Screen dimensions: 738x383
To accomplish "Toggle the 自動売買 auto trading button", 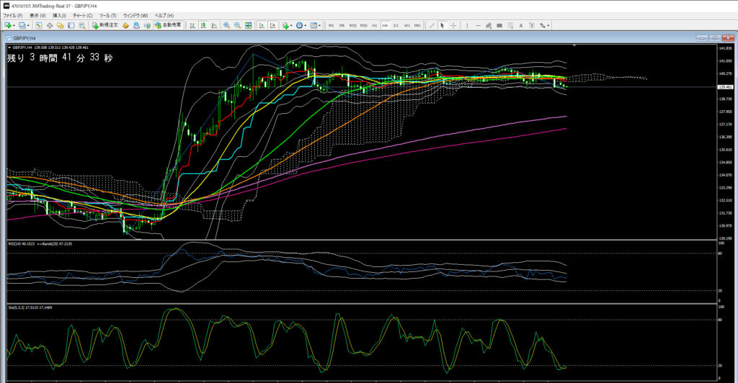I will (168, 25).
